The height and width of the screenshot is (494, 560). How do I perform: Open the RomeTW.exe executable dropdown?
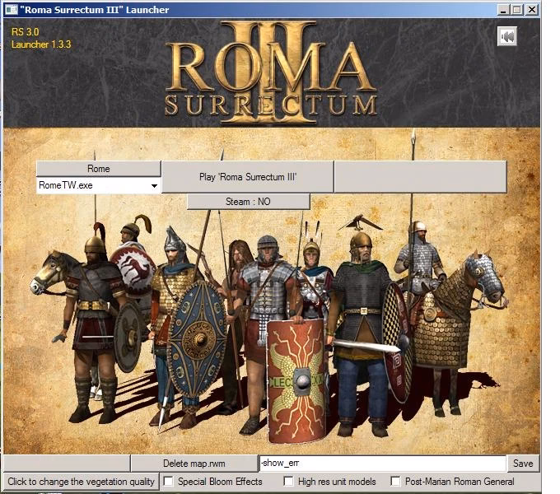(99, 185)
